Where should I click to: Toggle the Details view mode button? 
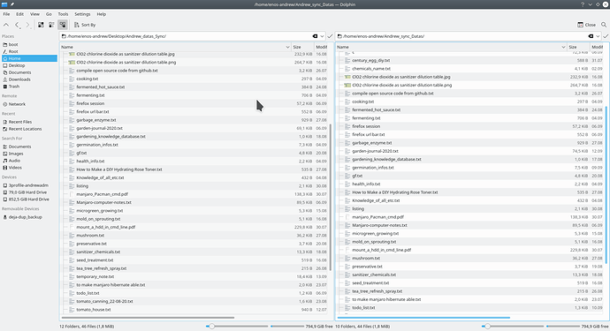[62, 25]
